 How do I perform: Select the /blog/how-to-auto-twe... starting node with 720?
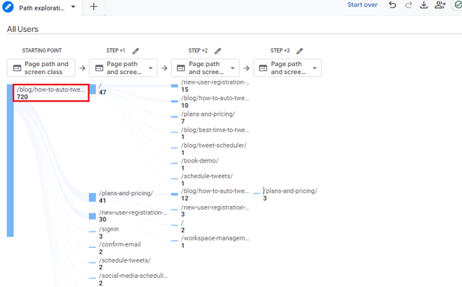[x=50, y=93]
